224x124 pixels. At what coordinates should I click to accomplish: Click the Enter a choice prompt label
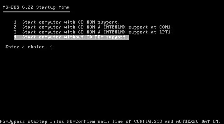pyautogui.click(x=26, y=47)
